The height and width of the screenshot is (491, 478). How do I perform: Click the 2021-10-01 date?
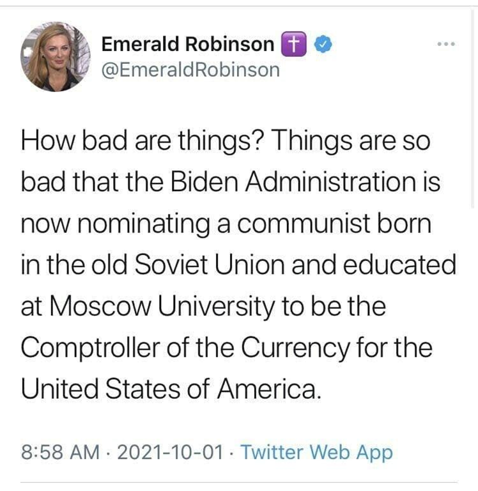[169, 453]
